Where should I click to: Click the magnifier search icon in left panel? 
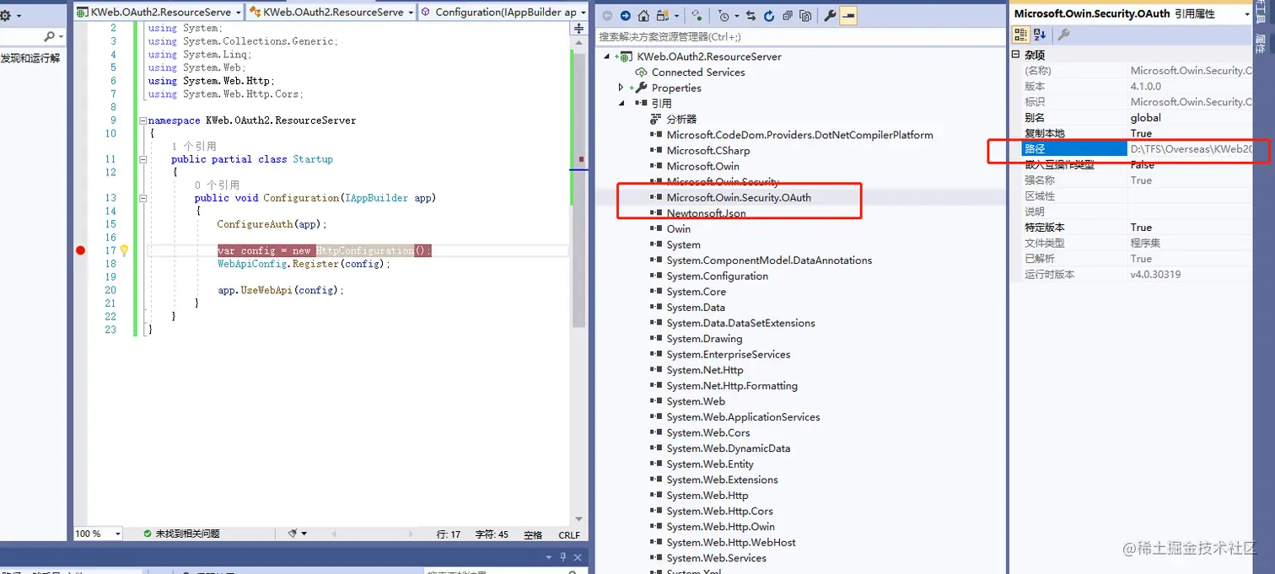(51, 36)
